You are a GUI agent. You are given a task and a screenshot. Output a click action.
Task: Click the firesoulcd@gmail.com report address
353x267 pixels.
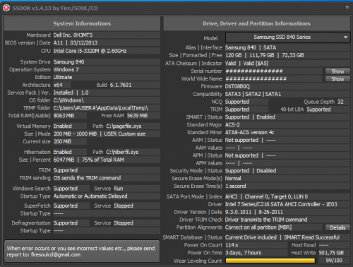56,254
